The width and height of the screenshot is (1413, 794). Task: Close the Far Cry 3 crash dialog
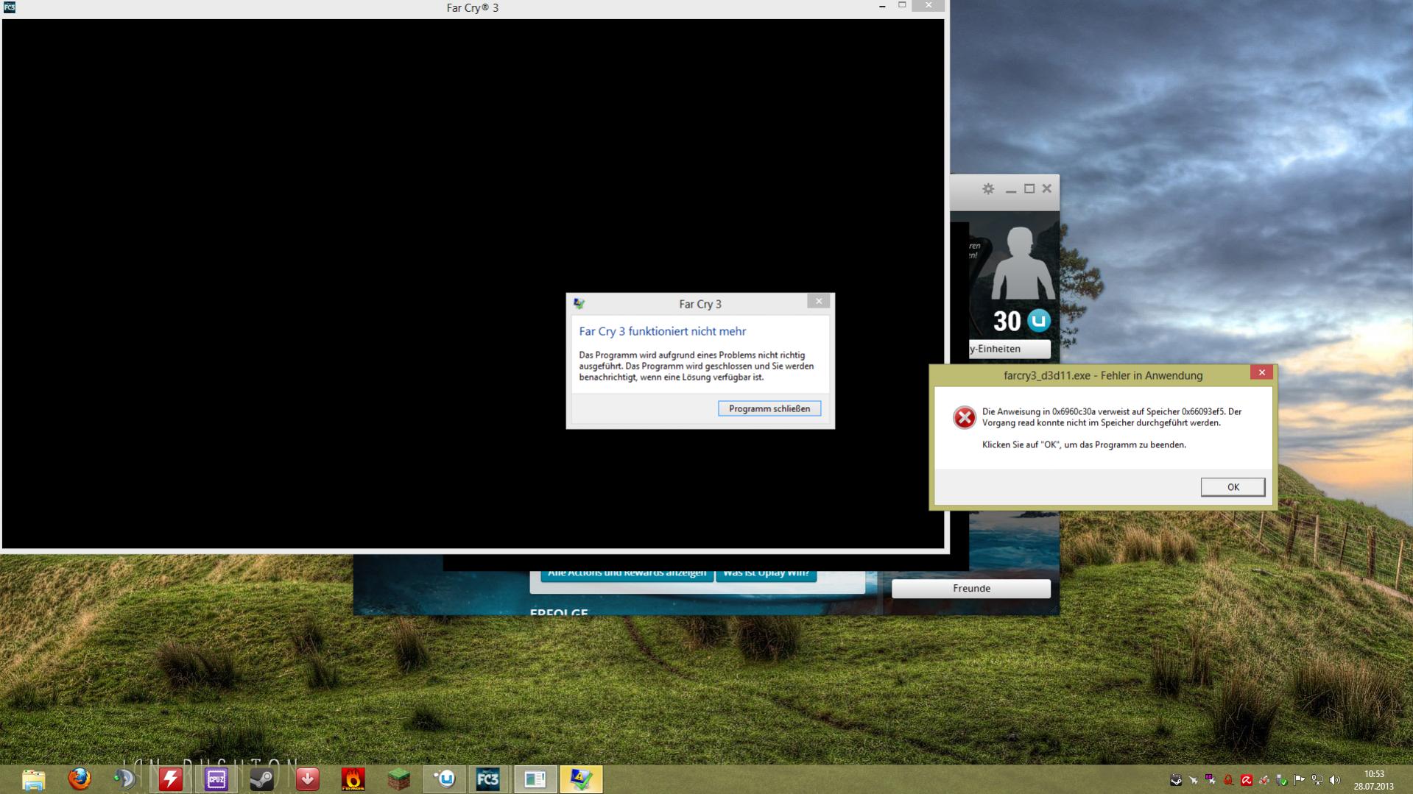pyautogui.click(x=819, y=301)
